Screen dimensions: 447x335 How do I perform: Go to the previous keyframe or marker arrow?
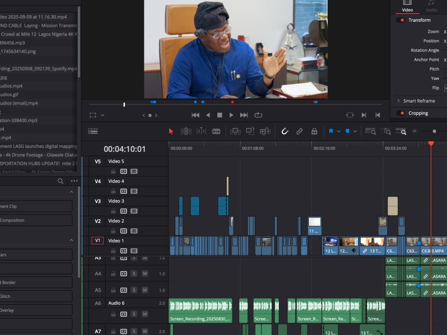tap(143, 115)
